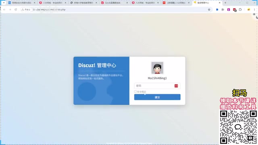Viewport: 258px width, 145px height.
Task: Focus the 密码 password input field
Action: coord(157,86)
